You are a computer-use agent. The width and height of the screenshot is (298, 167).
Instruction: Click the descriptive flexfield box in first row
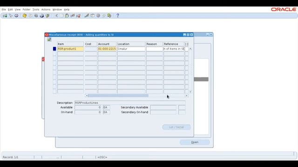(x=187, y=49)
